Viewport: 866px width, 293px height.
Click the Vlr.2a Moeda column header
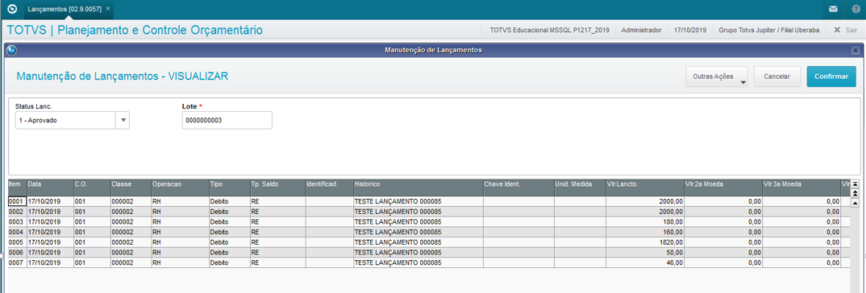tap(723, 187)
